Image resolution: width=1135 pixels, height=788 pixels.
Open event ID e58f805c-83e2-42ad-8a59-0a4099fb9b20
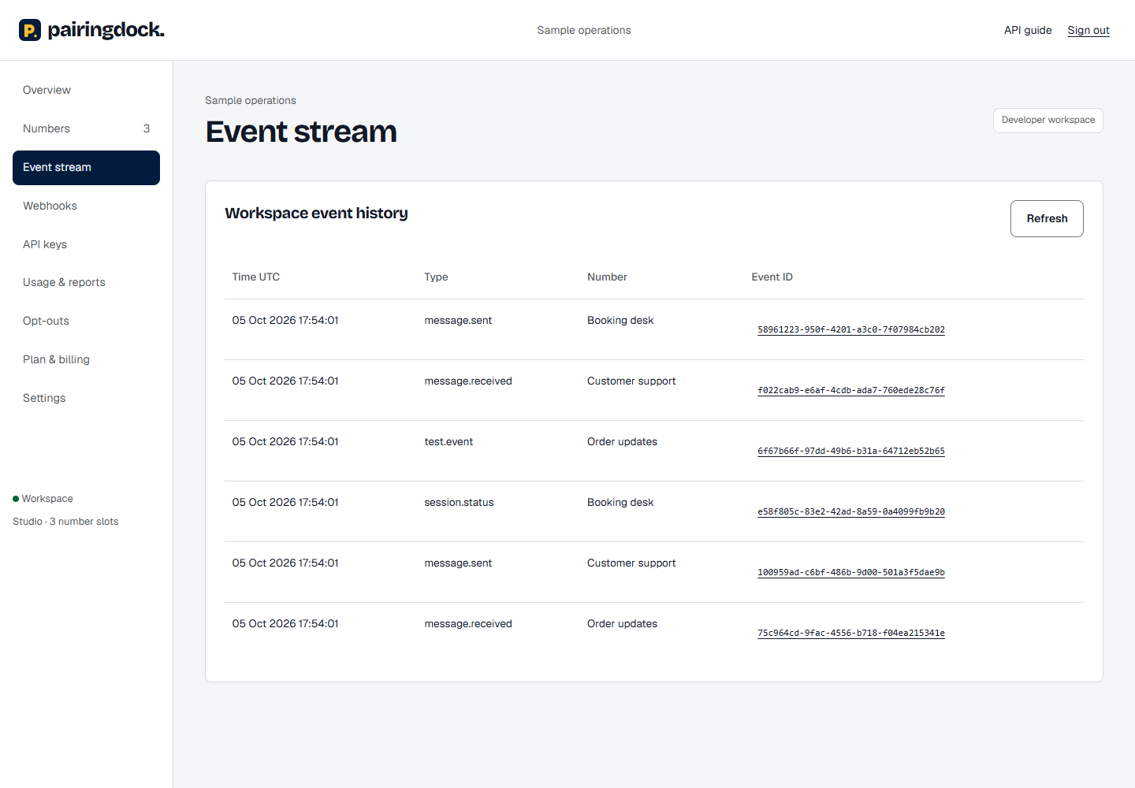[851, 512]
